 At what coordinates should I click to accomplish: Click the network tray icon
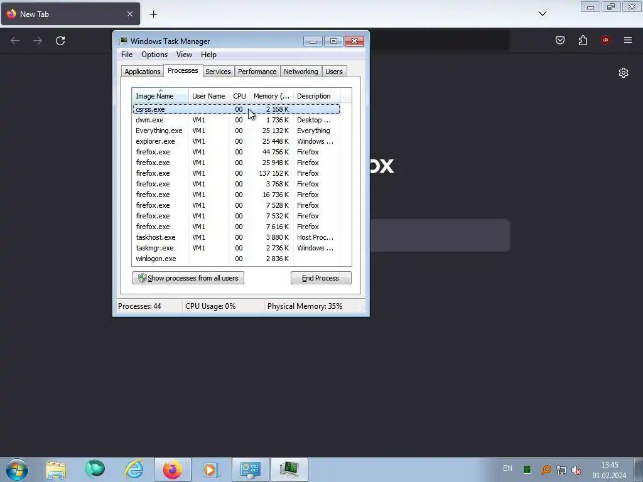561,469
